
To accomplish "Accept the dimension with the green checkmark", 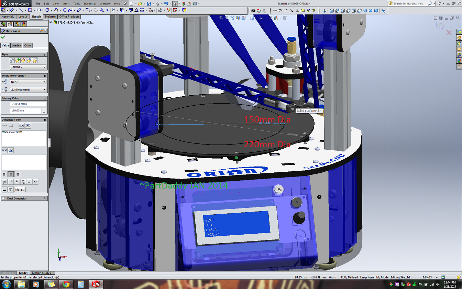I will [3, 37].
